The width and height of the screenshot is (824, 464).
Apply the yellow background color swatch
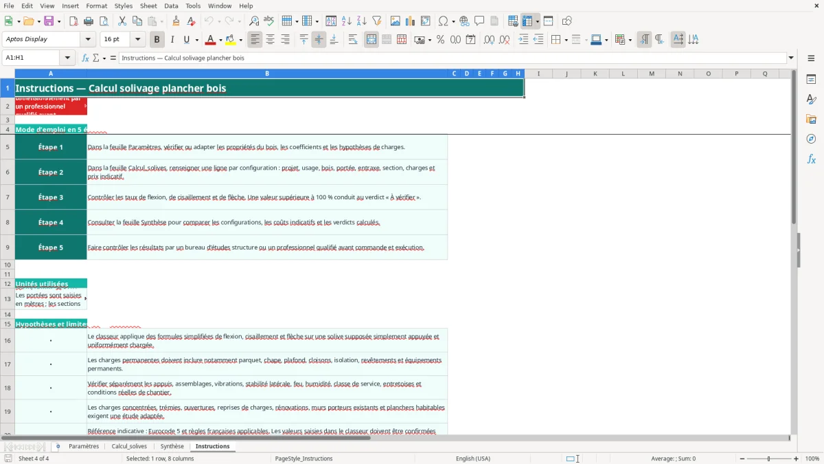pyautogui.click(x=231, y=40)
